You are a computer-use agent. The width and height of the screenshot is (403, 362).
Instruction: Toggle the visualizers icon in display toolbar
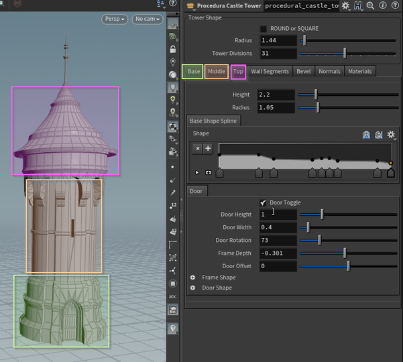tap(173, 310)
